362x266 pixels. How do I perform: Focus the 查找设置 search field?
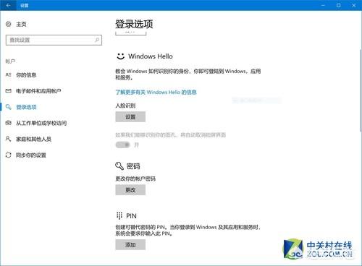coord(54,40)
